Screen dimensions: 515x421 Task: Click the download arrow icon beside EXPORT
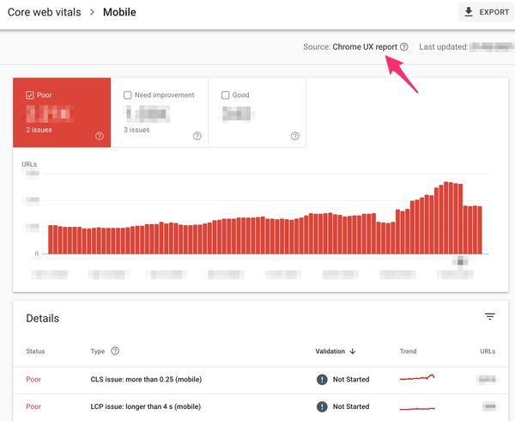pyautogui.click(x=469, y=12)
